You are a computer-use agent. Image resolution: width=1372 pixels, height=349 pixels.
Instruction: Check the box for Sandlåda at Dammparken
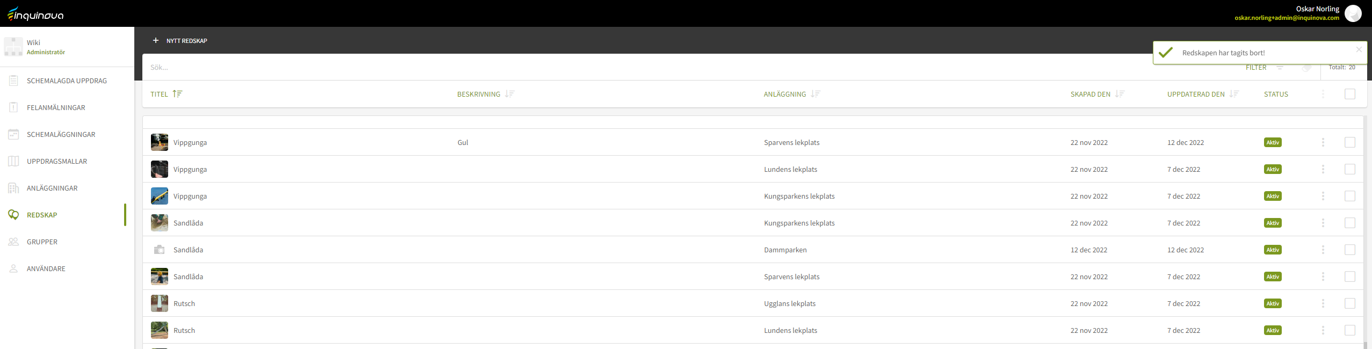pos(1349,250)
